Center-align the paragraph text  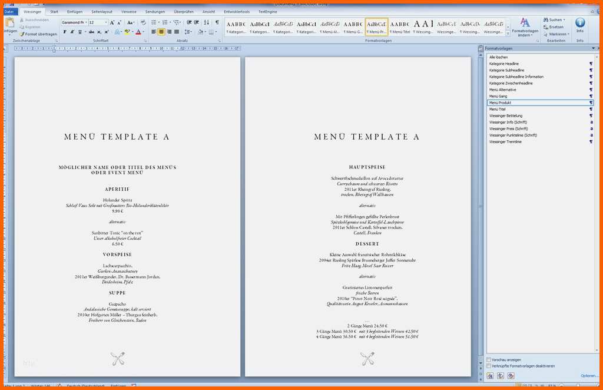161,32
